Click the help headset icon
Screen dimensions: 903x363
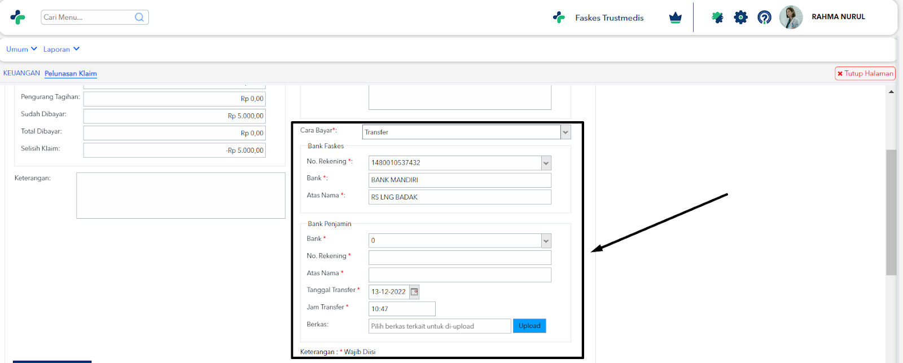pyautogui.click(x=764, y=17)
